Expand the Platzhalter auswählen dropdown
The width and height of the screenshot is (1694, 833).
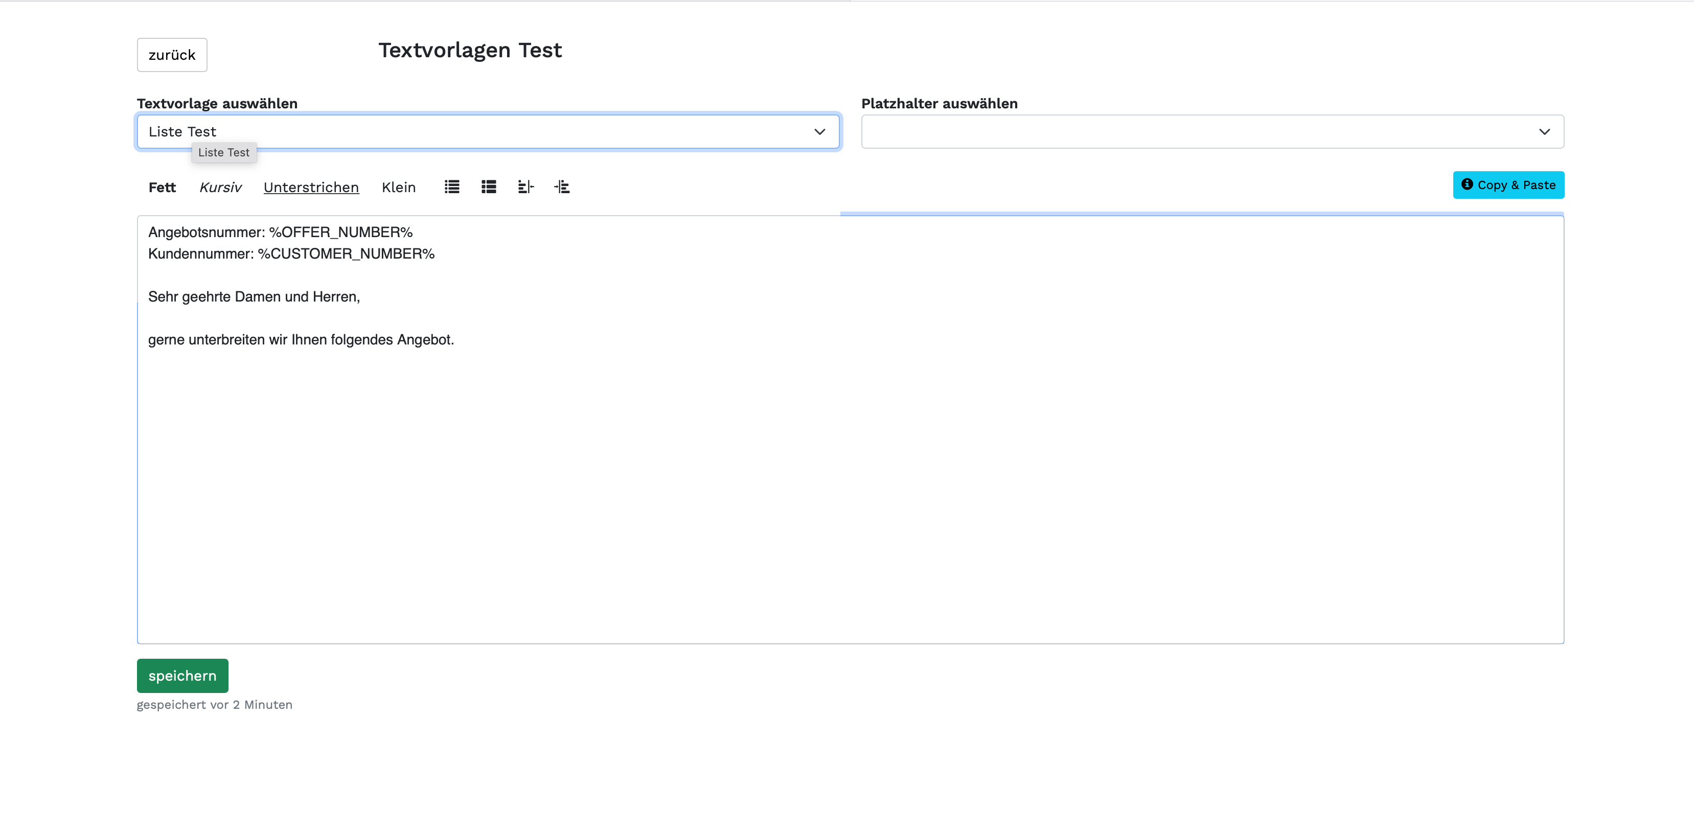(1212, 131)
